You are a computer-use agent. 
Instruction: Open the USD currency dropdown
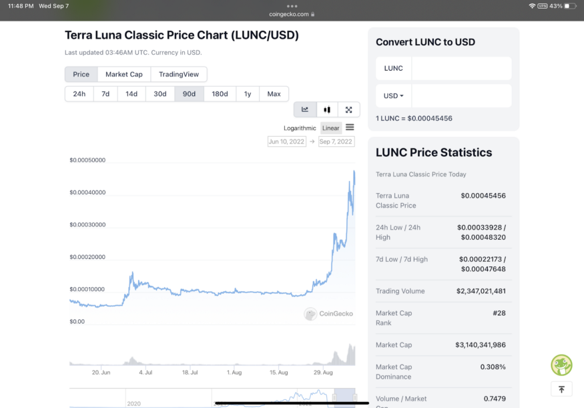pyautogui.click(x=393, y=95)
